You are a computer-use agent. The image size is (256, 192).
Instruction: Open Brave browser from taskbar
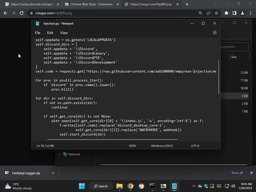tap(141, 186)
